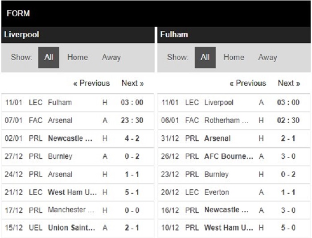This screenshot has height=238, width=312.
Task: Open Fulham's Everton LEC 1 - 1 match
Action: tap(234, 192)
